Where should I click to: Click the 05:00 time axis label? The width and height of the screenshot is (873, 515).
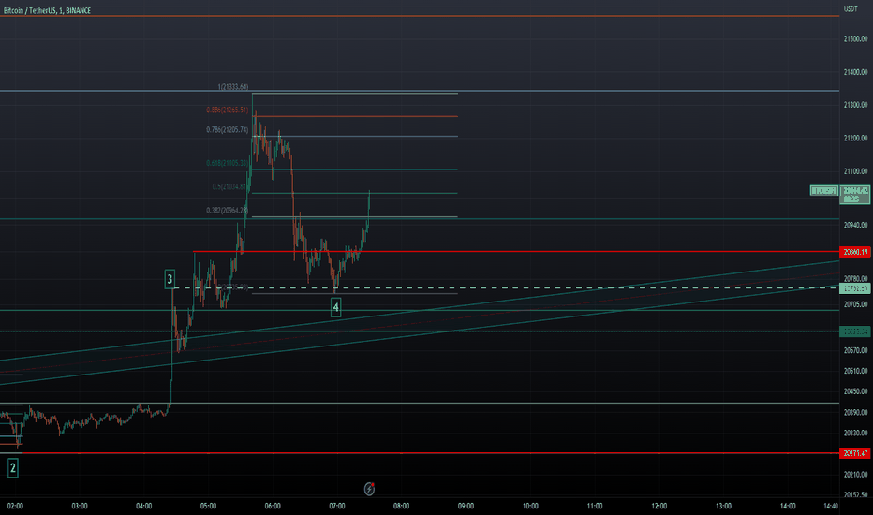click(208, 506)
